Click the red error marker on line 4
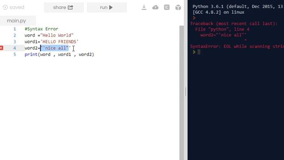This screenshot has width=284, height=160. click(1, 48)
